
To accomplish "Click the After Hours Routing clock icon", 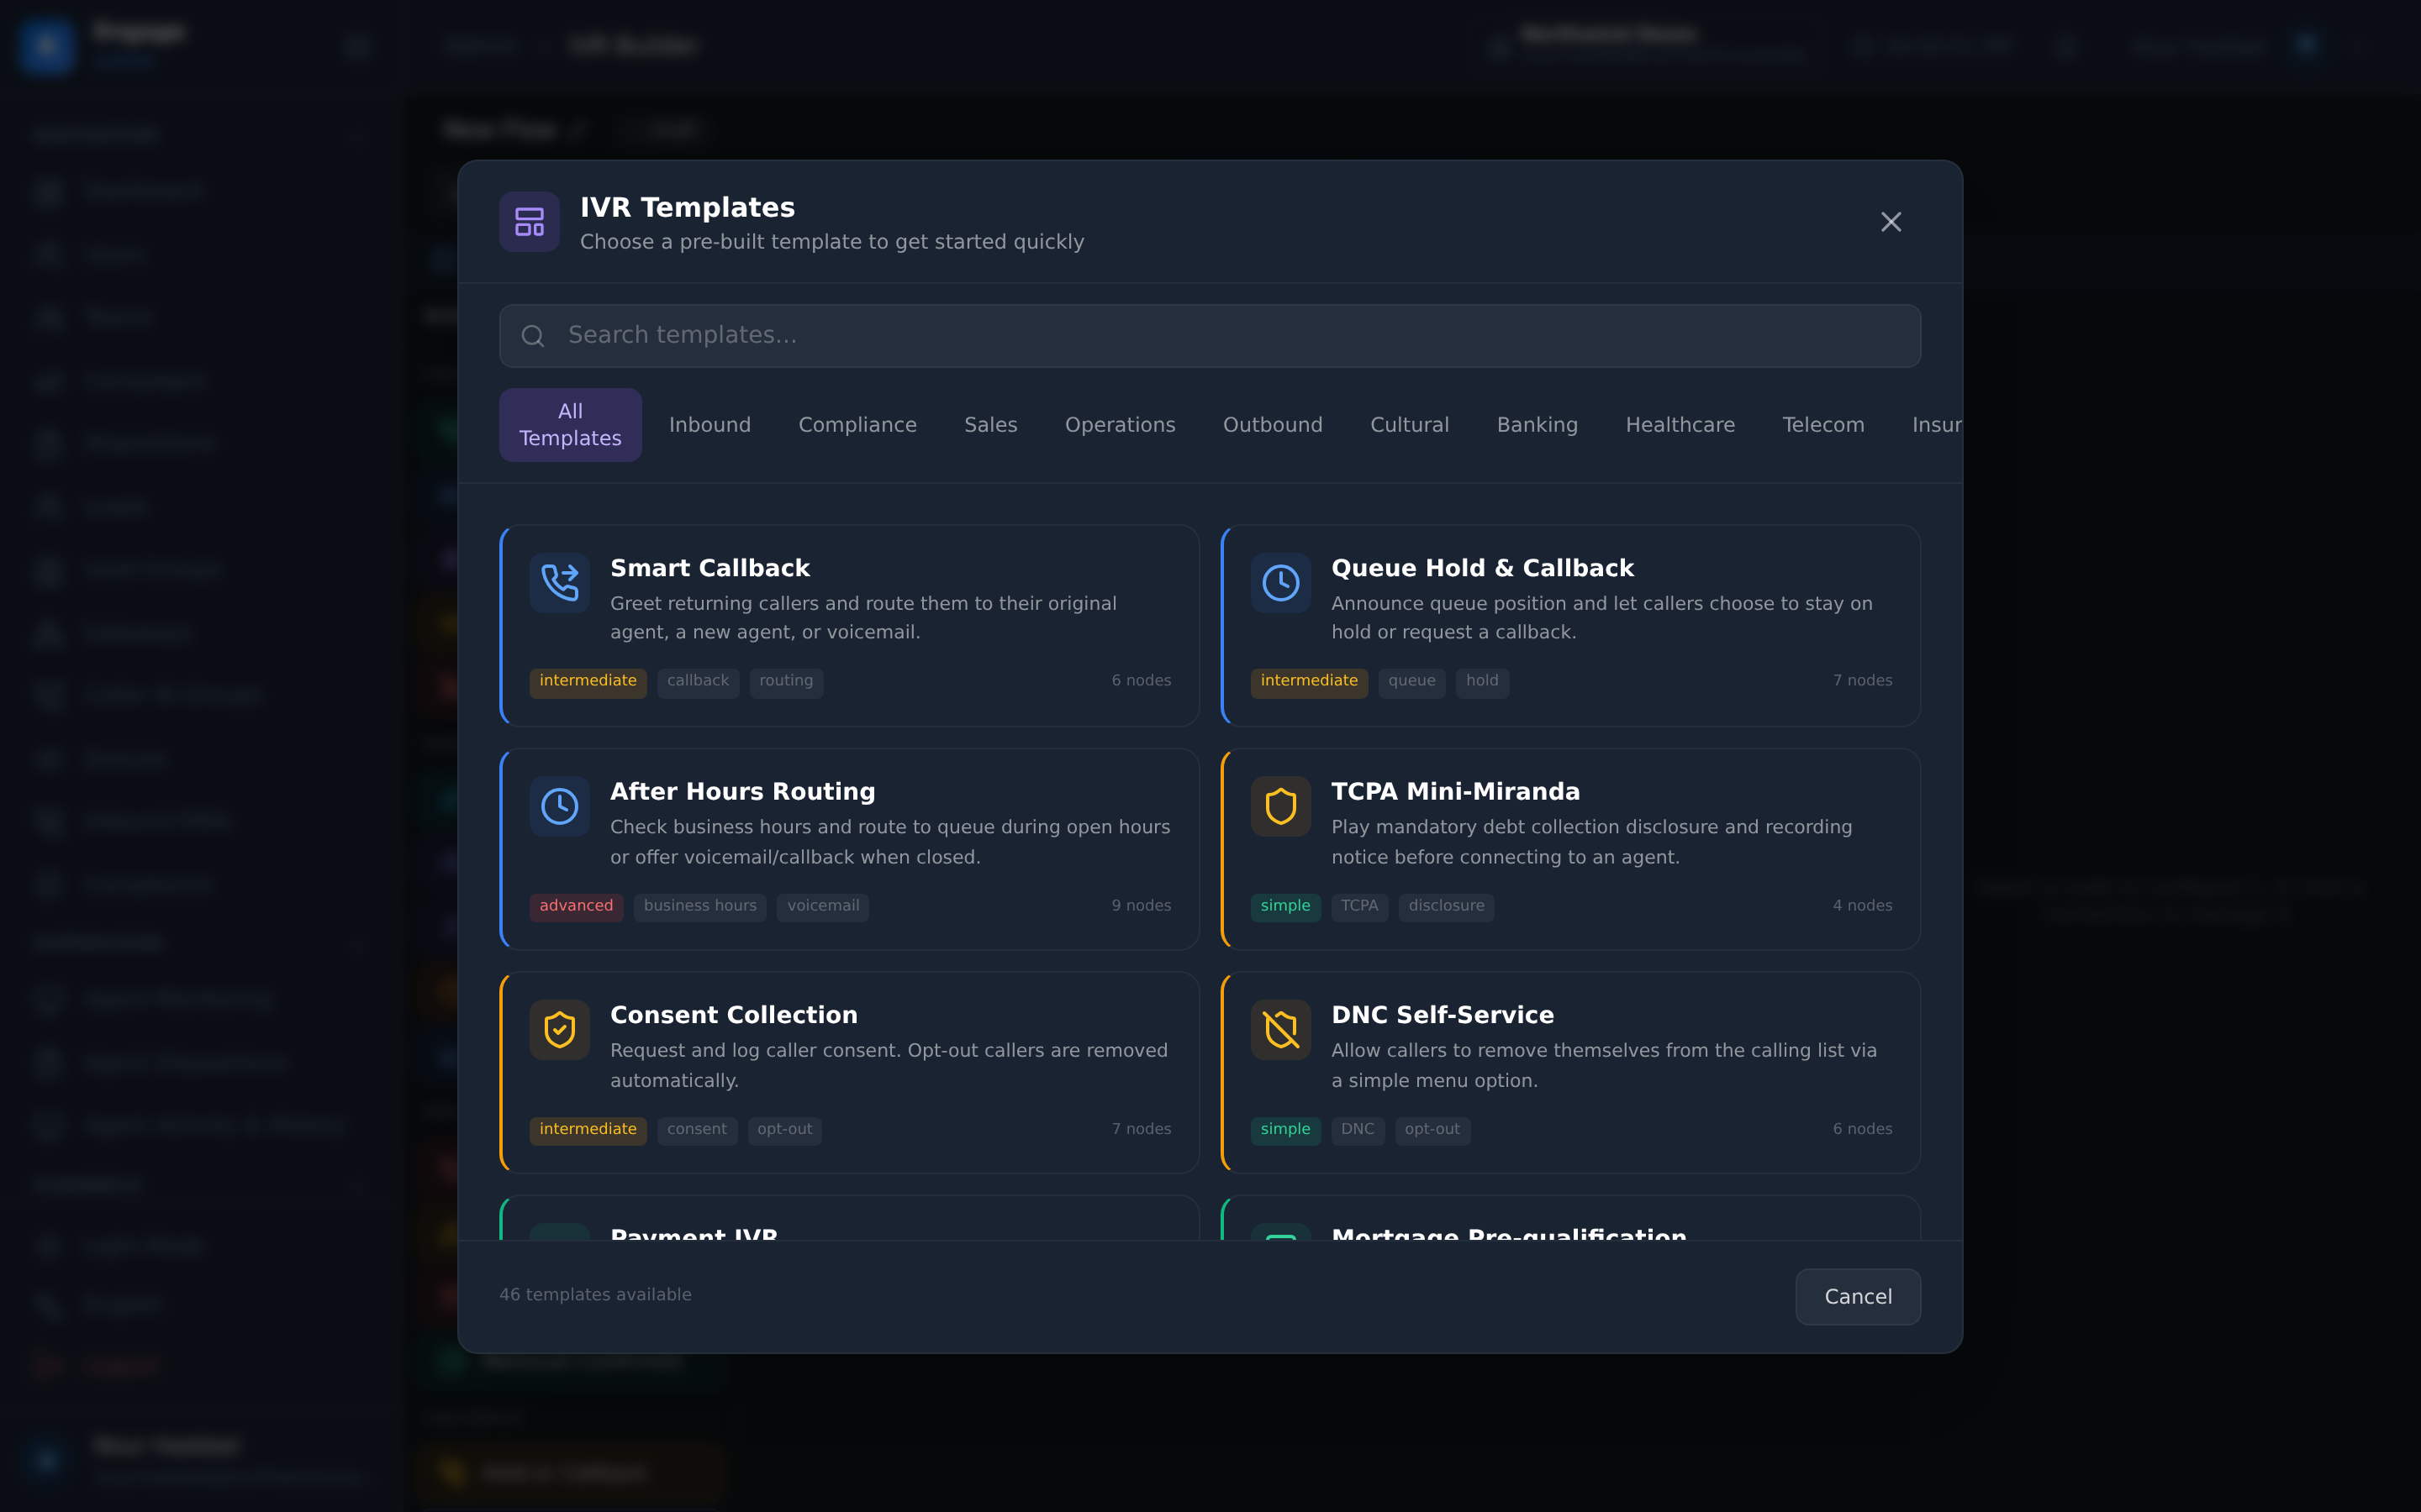I will pyautogui.click(x=559, y=806).
